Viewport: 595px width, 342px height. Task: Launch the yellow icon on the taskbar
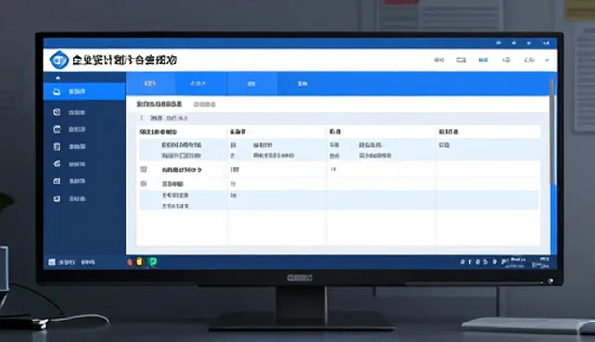pyautogui.click(x=139, y=262)
